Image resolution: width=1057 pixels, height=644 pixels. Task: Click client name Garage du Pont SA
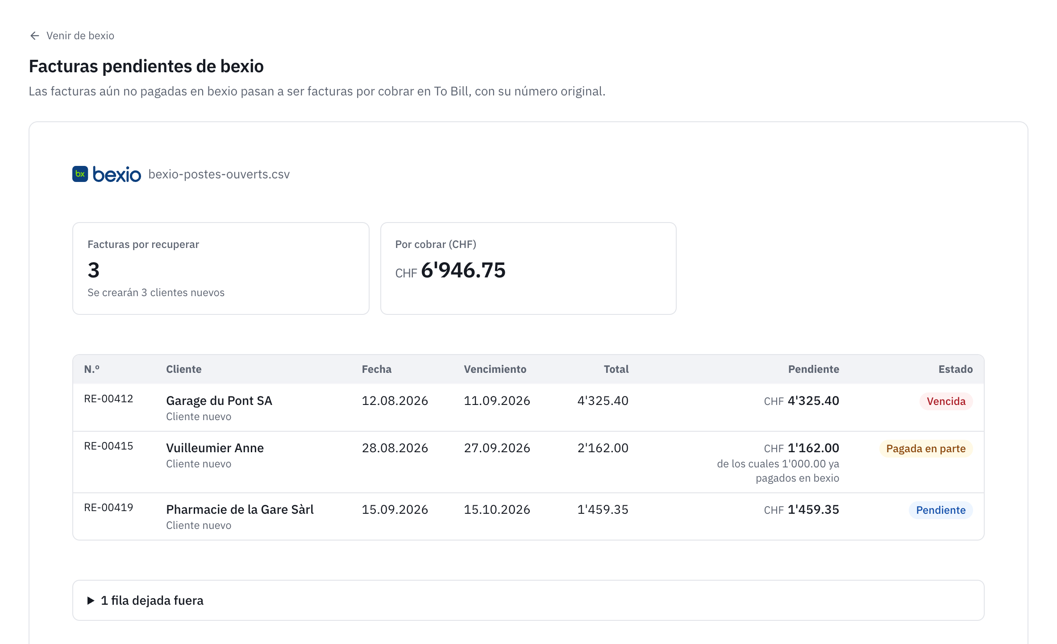click(x=219, y=400)
